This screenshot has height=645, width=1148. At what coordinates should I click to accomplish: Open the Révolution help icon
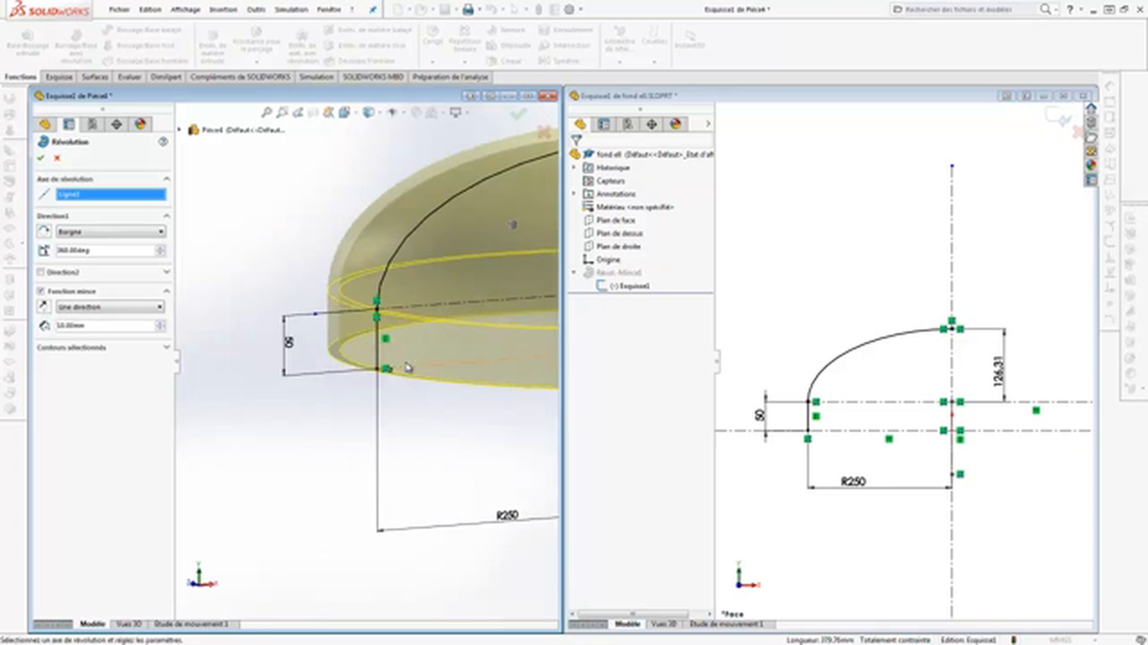[162, 142]
